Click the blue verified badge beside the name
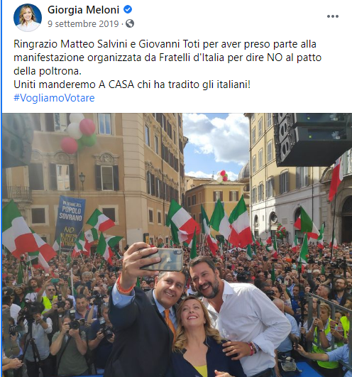Viewport: 352px width, 377px height. click(x=128, y=10)
